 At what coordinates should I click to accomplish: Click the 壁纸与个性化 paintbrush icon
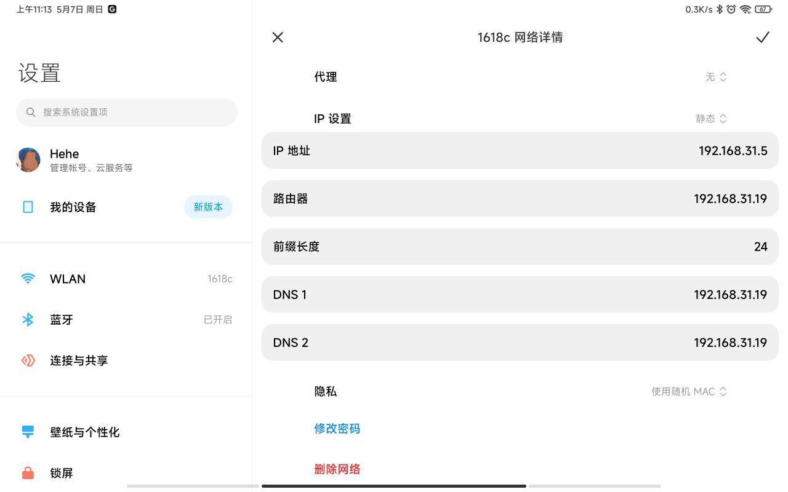point(28,432)
